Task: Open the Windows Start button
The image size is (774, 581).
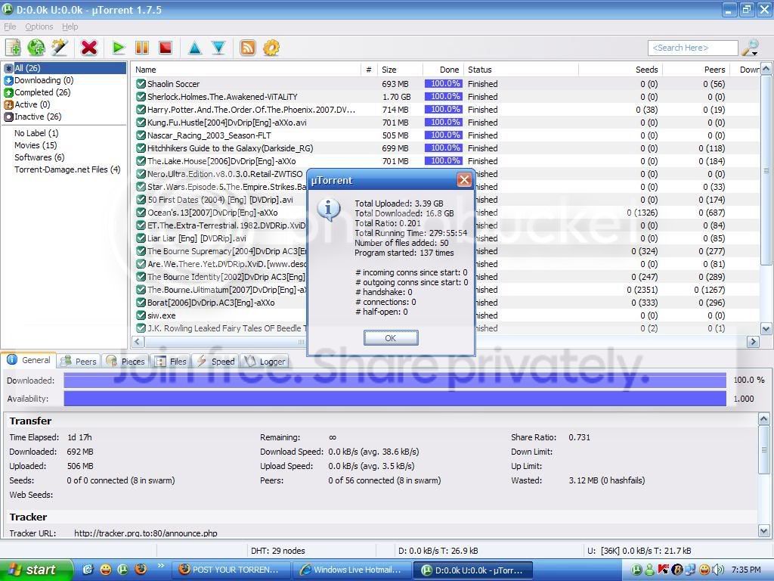Action: pos(36,570)
